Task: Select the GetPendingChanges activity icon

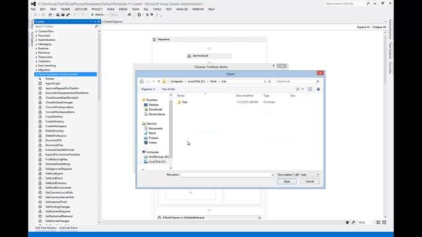Action: point(40,207)
